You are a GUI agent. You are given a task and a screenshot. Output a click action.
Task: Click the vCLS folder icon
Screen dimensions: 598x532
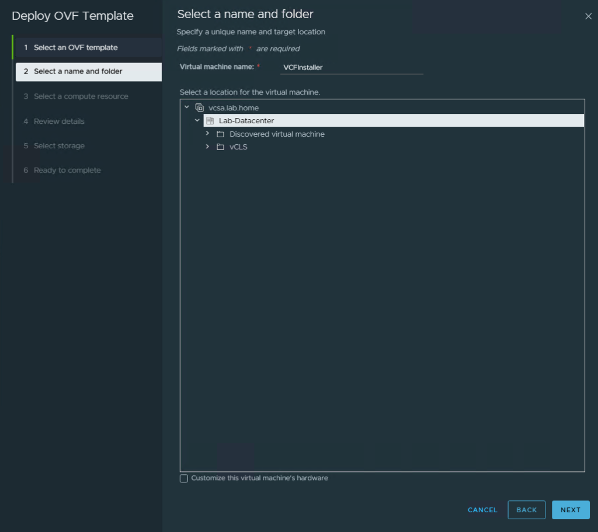tap(220, 147)
